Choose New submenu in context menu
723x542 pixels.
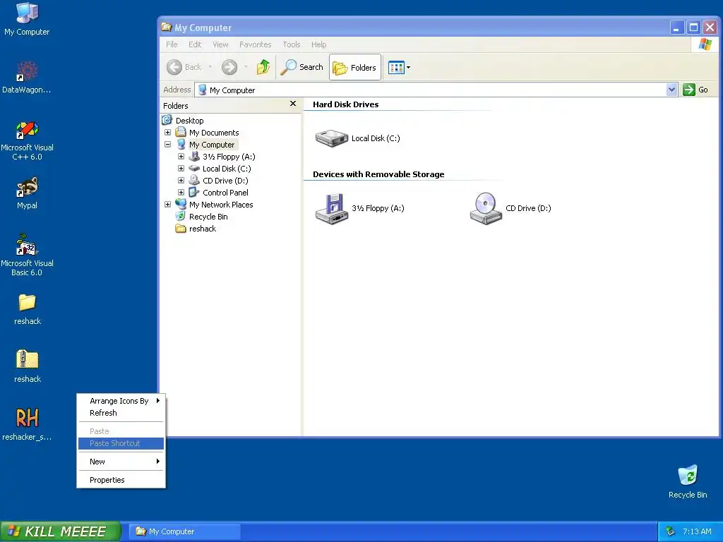click(121, 462)
